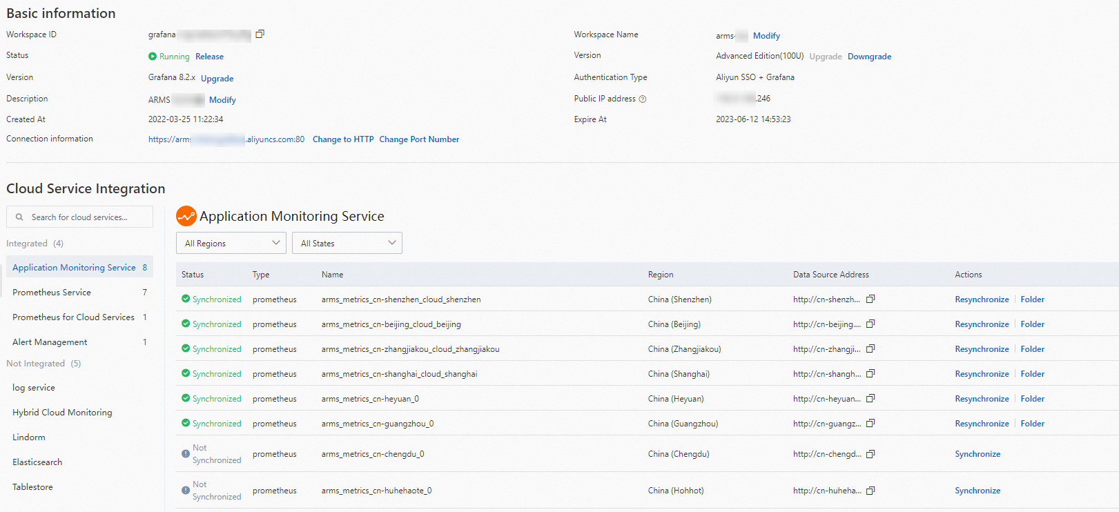The image size is (1119, 512).
Task: Click Folder for Beijing row
Action: 1033,324
